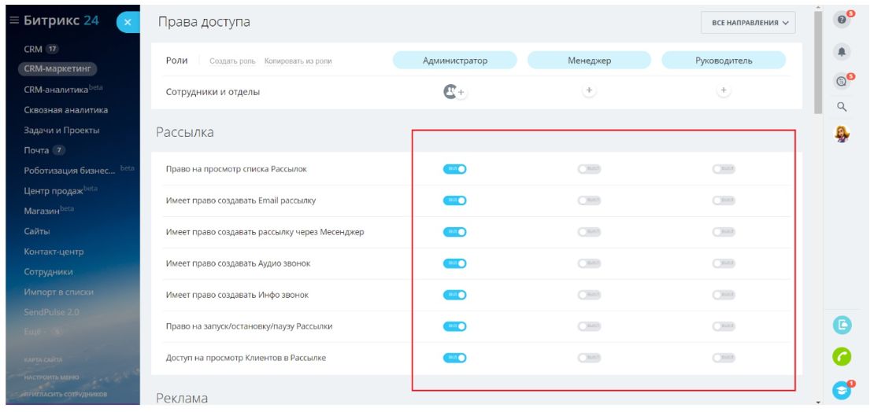This screenshot has height=412, width=874.
Task: Enable Аудио звонок creation for Руководитель
Action: point(724,263)
